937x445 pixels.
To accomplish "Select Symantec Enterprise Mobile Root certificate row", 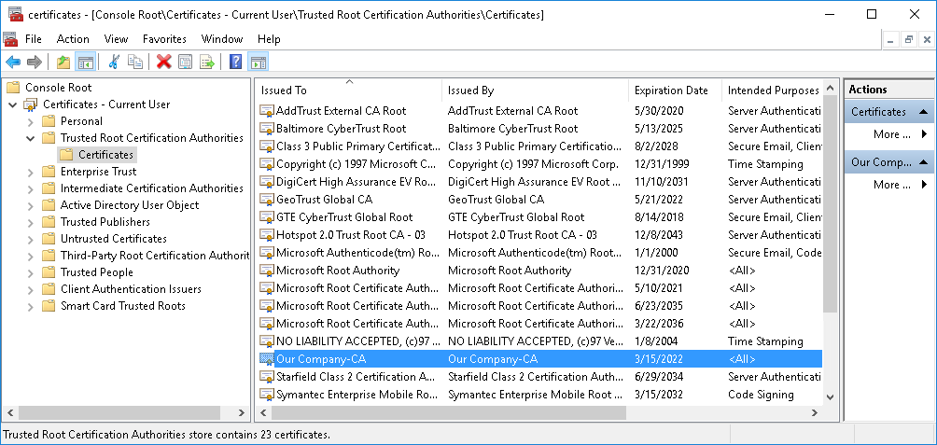I will [540, 395].
